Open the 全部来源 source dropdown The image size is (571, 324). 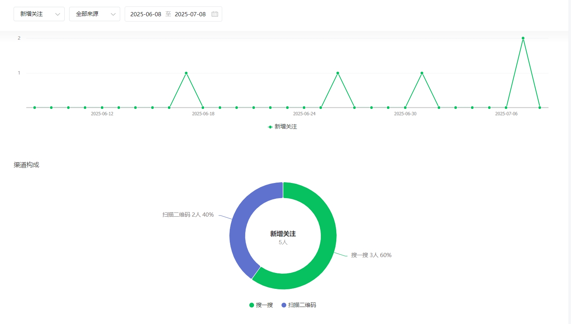pos(94,14)
